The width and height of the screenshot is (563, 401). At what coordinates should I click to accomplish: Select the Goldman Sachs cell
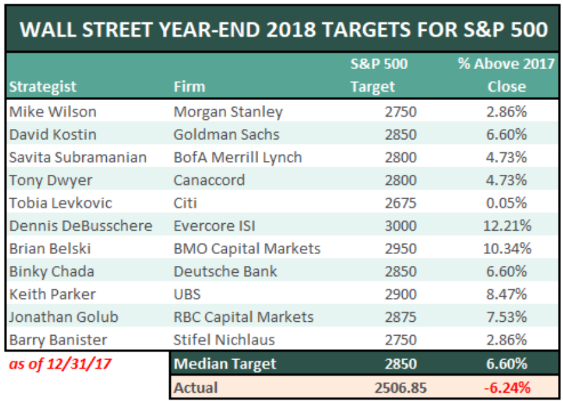coord(226,135)
